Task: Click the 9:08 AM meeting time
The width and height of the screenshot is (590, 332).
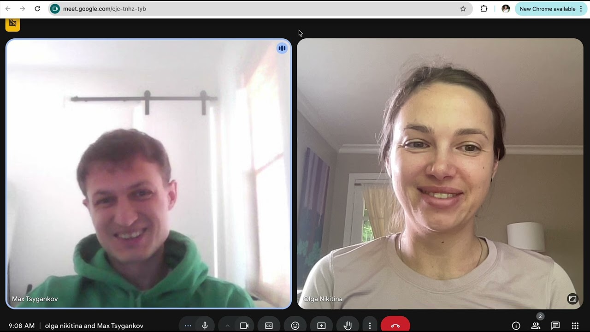Action: (x=22, y=326)
